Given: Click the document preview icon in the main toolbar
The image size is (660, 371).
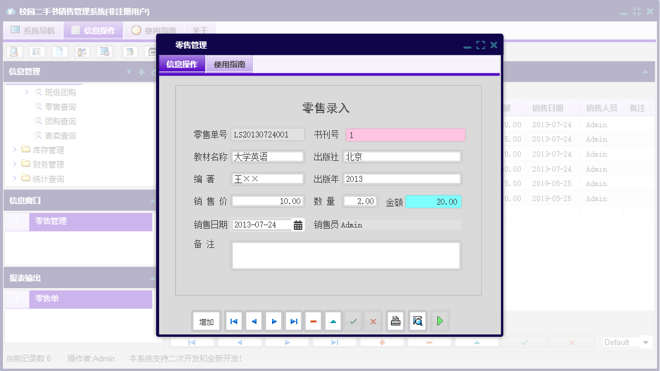Looking at the screenshot, I should (58, 52).
